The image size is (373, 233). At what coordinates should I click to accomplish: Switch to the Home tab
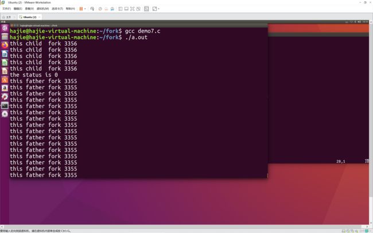[x=8, y=17]
